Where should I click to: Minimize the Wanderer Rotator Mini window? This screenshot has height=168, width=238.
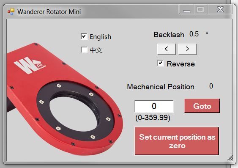[186, 10]
